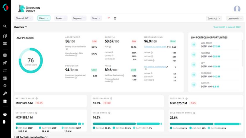Viewport: 246px width, 138px height.
Task: Click the logout icon in sidebar
Action: click(x=5, y=122)
